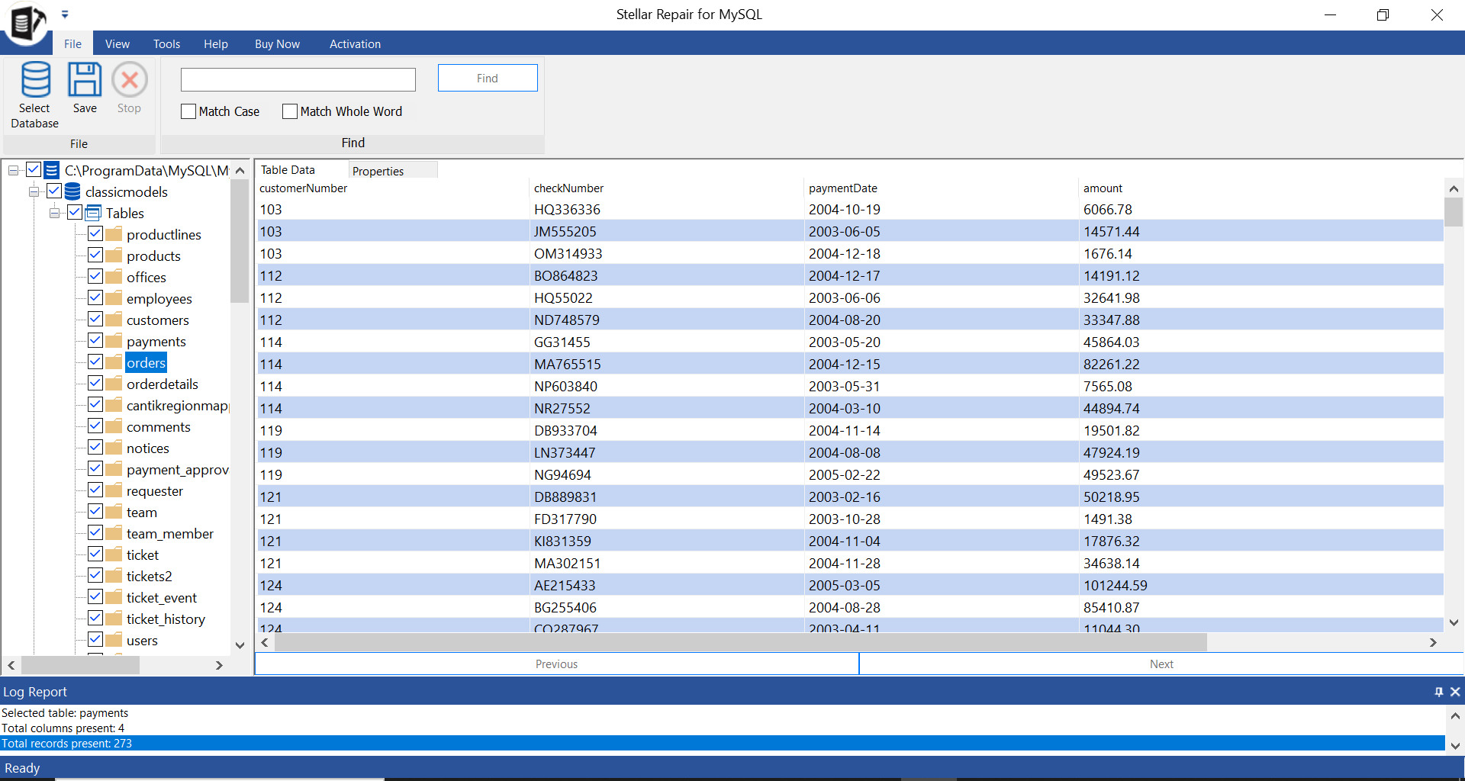Click the team folder icon
Screen dimensions: 1465x781
point(114,512)
